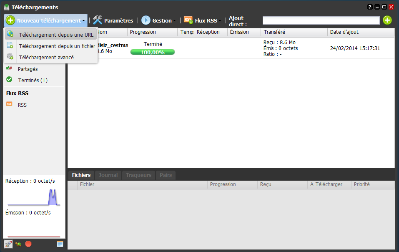
Task: Click the Réception : 0 octet/s label
Action: pos(30,181)
